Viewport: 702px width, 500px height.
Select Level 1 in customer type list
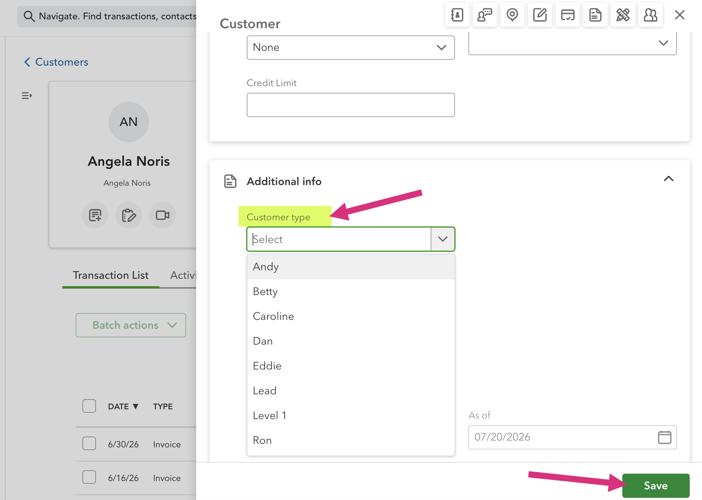[x=350, y=416]
